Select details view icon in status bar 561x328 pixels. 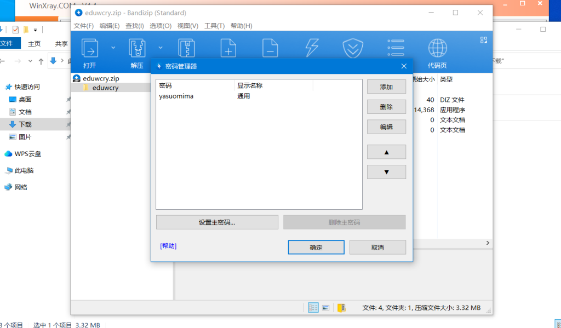[x=313, y=308]
